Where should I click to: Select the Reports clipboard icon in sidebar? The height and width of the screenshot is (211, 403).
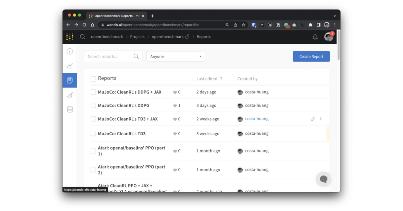(x=70, y=80)
